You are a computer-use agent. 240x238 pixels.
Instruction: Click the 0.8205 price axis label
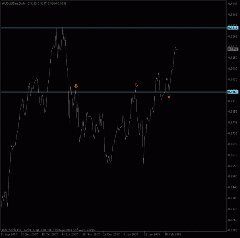tap(233, 230)
